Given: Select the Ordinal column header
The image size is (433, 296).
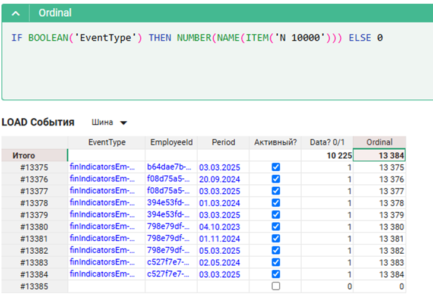Looking at the screenshot, I should 380,142.
